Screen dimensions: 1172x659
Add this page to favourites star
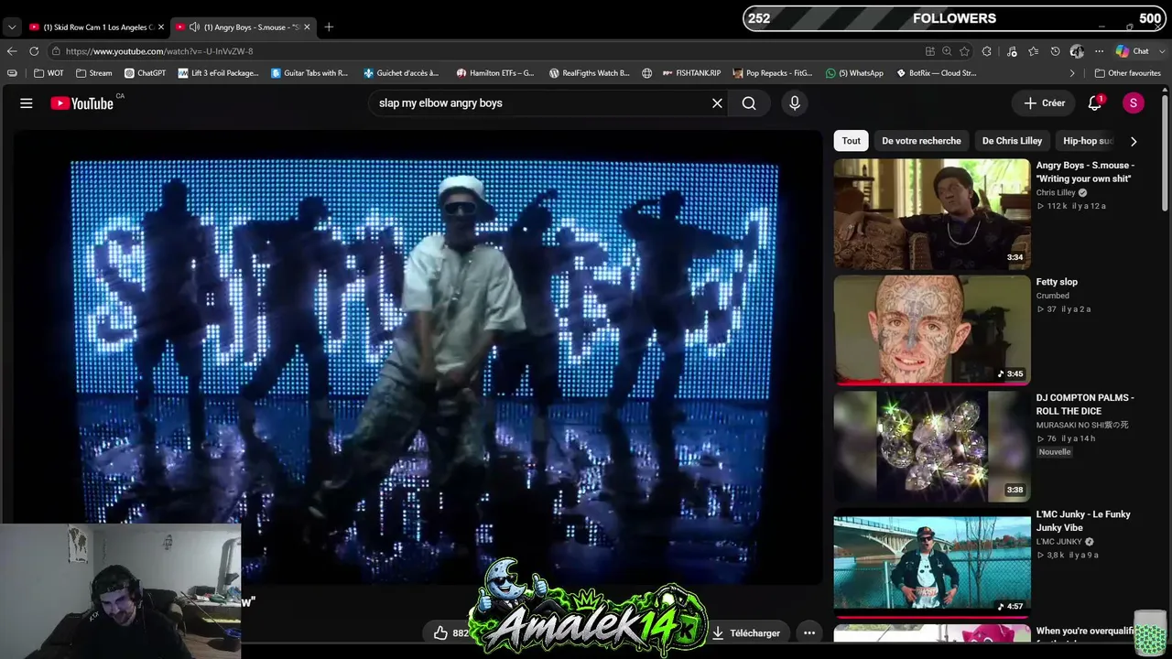pyautogui.click(x=965, y=51)
